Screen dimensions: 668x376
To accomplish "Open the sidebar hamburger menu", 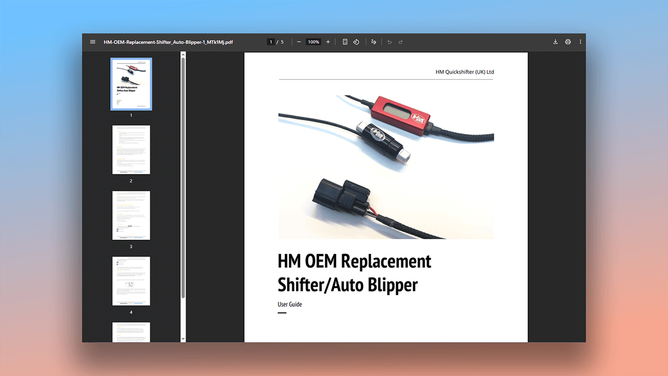I will (92, 42).
